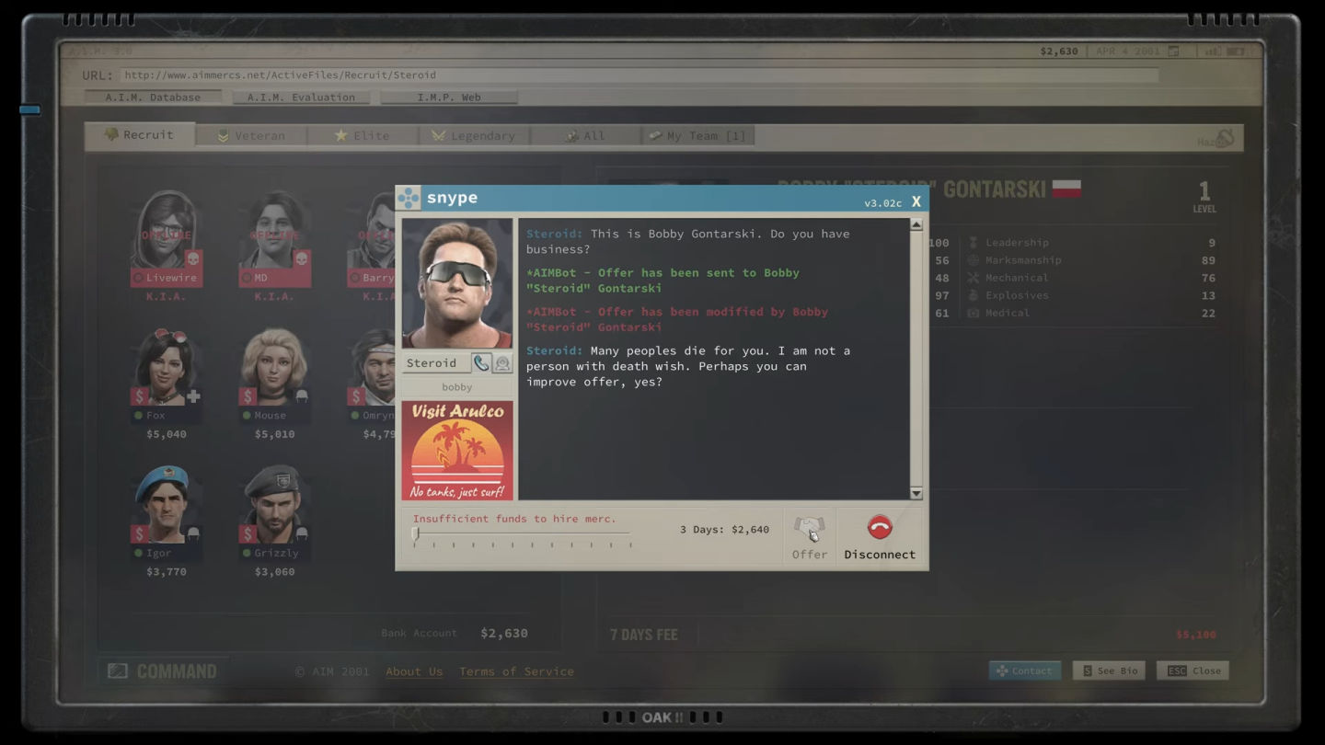The width and height of the screenshot is (1325, 745).
Task: Click the Visit Arulco advertisement banner
Action: pyautogui.click(x=457, y=451)
